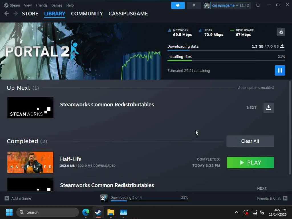Click the NETWORK 69.5 Mbps stat
The height and width of the screenshot is (219, 292).
(180, 33)
